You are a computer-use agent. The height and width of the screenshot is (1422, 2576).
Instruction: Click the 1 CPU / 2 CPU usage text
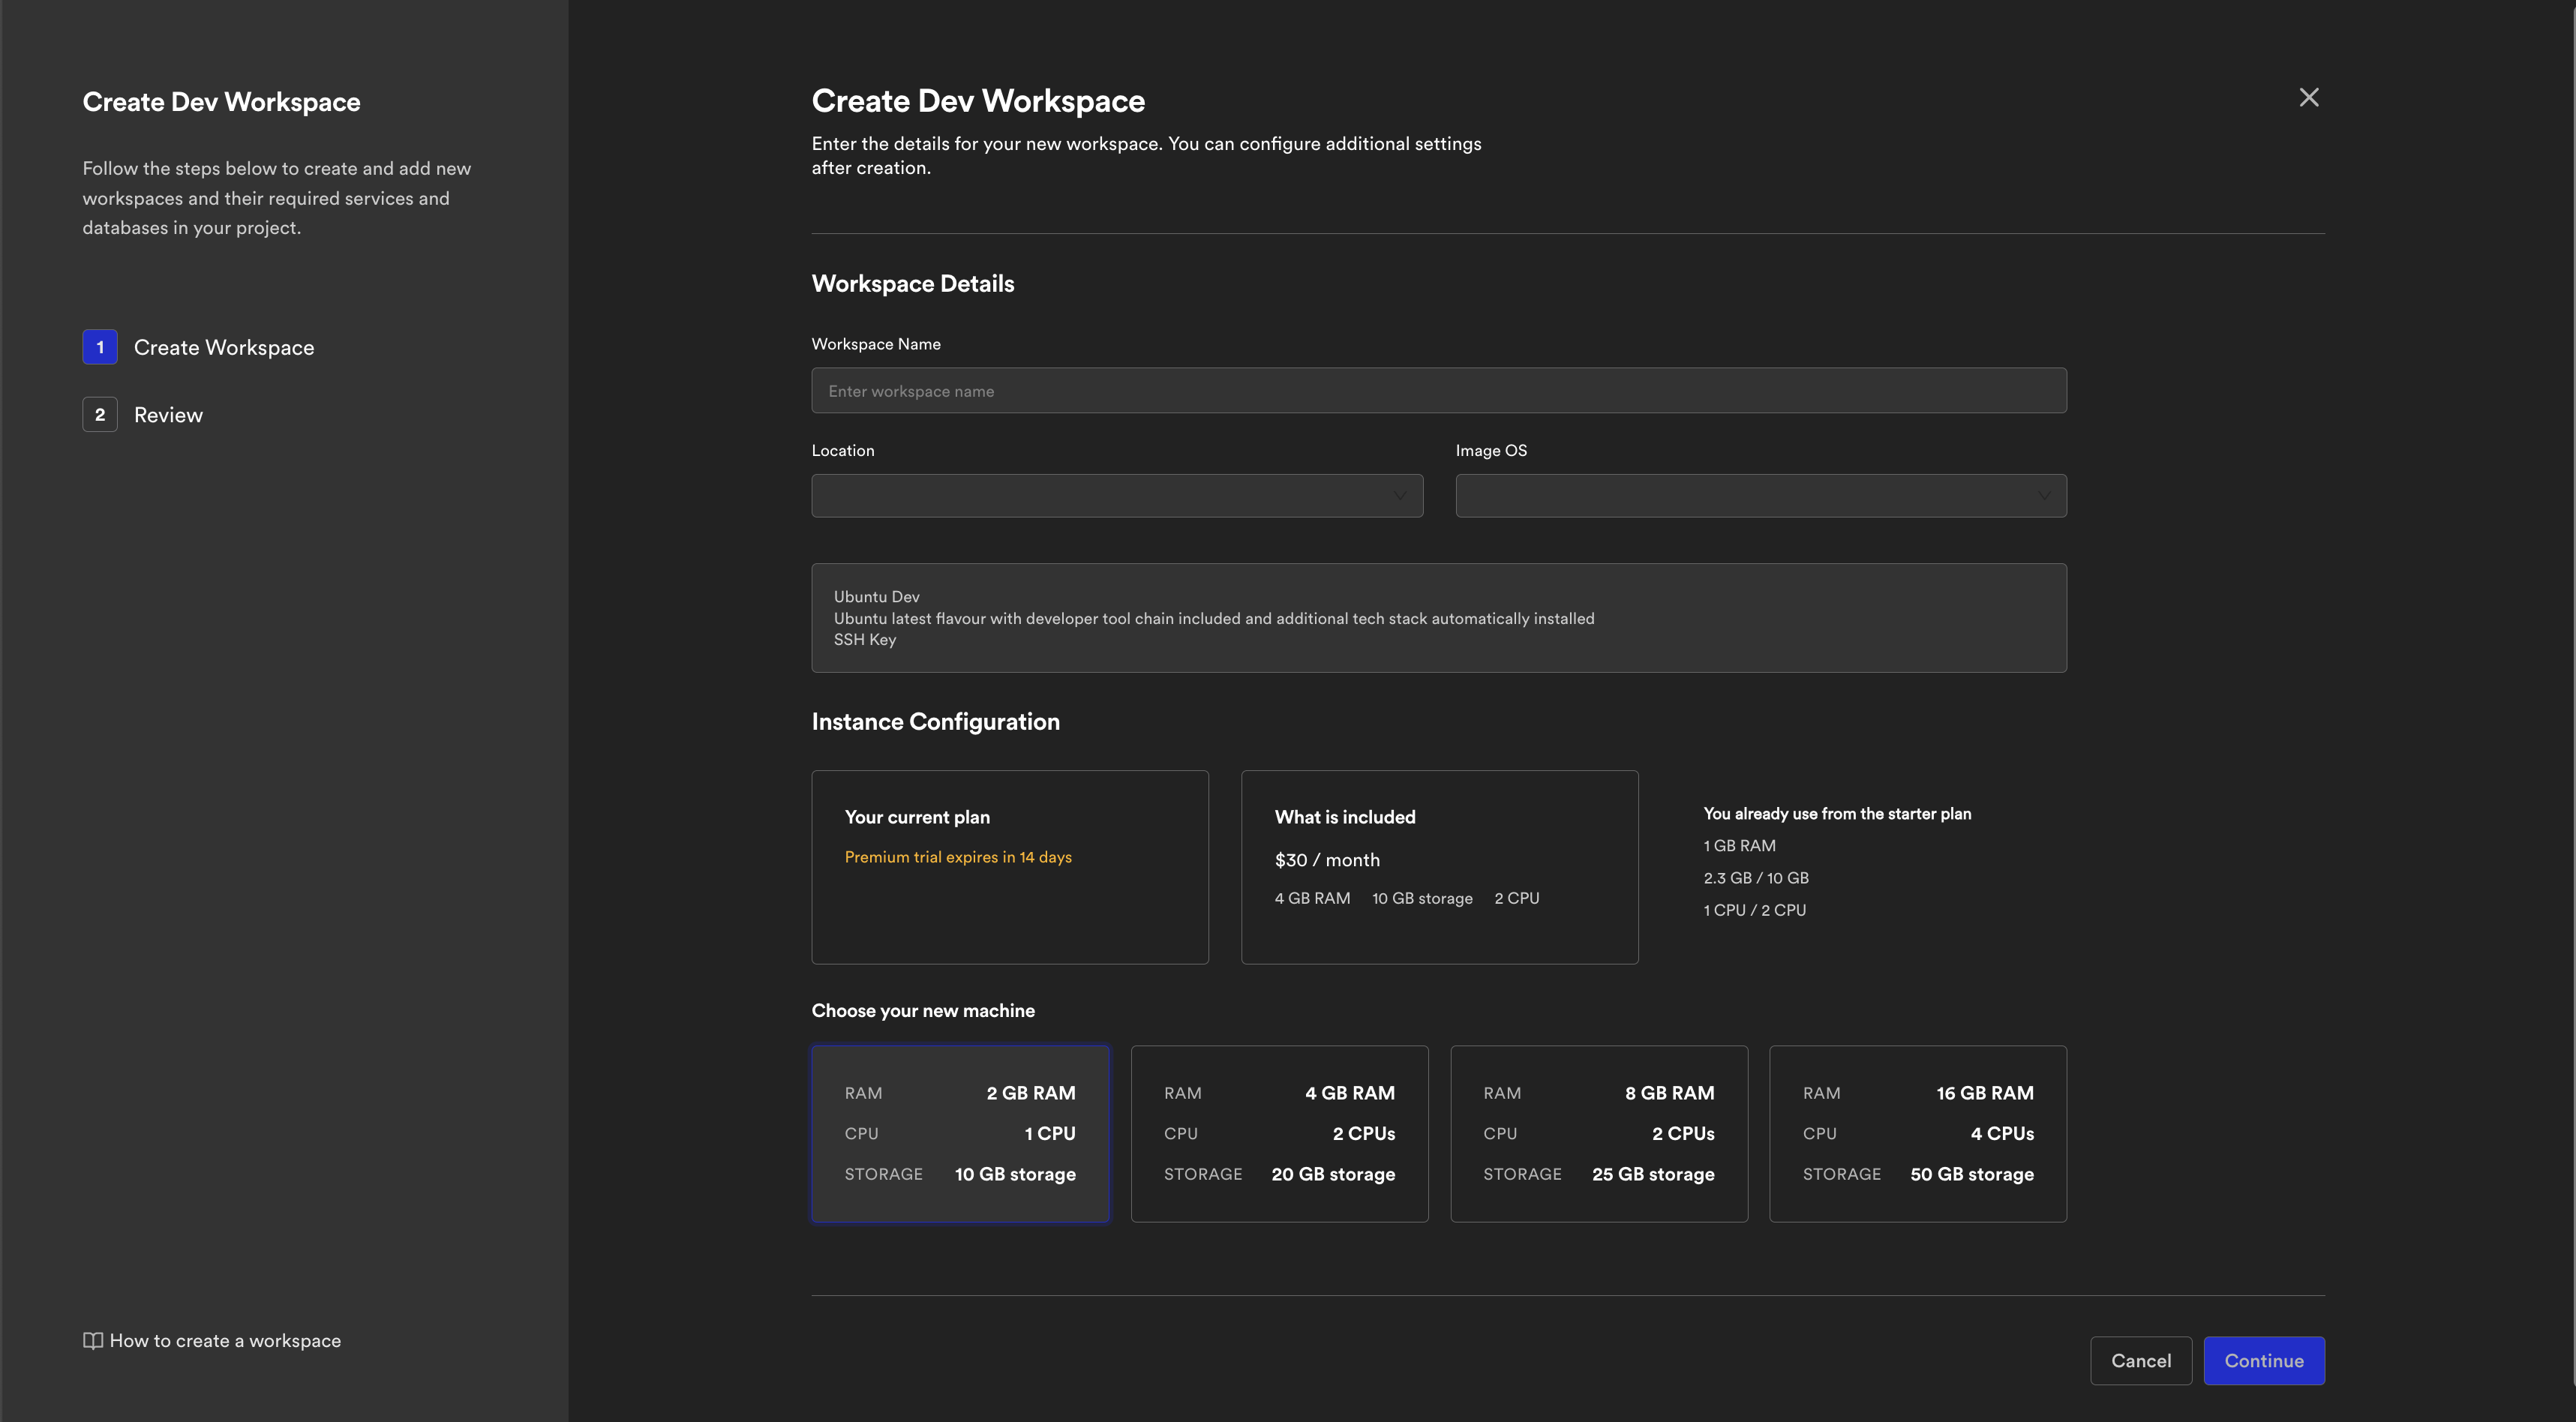(x=1754, y=910)
